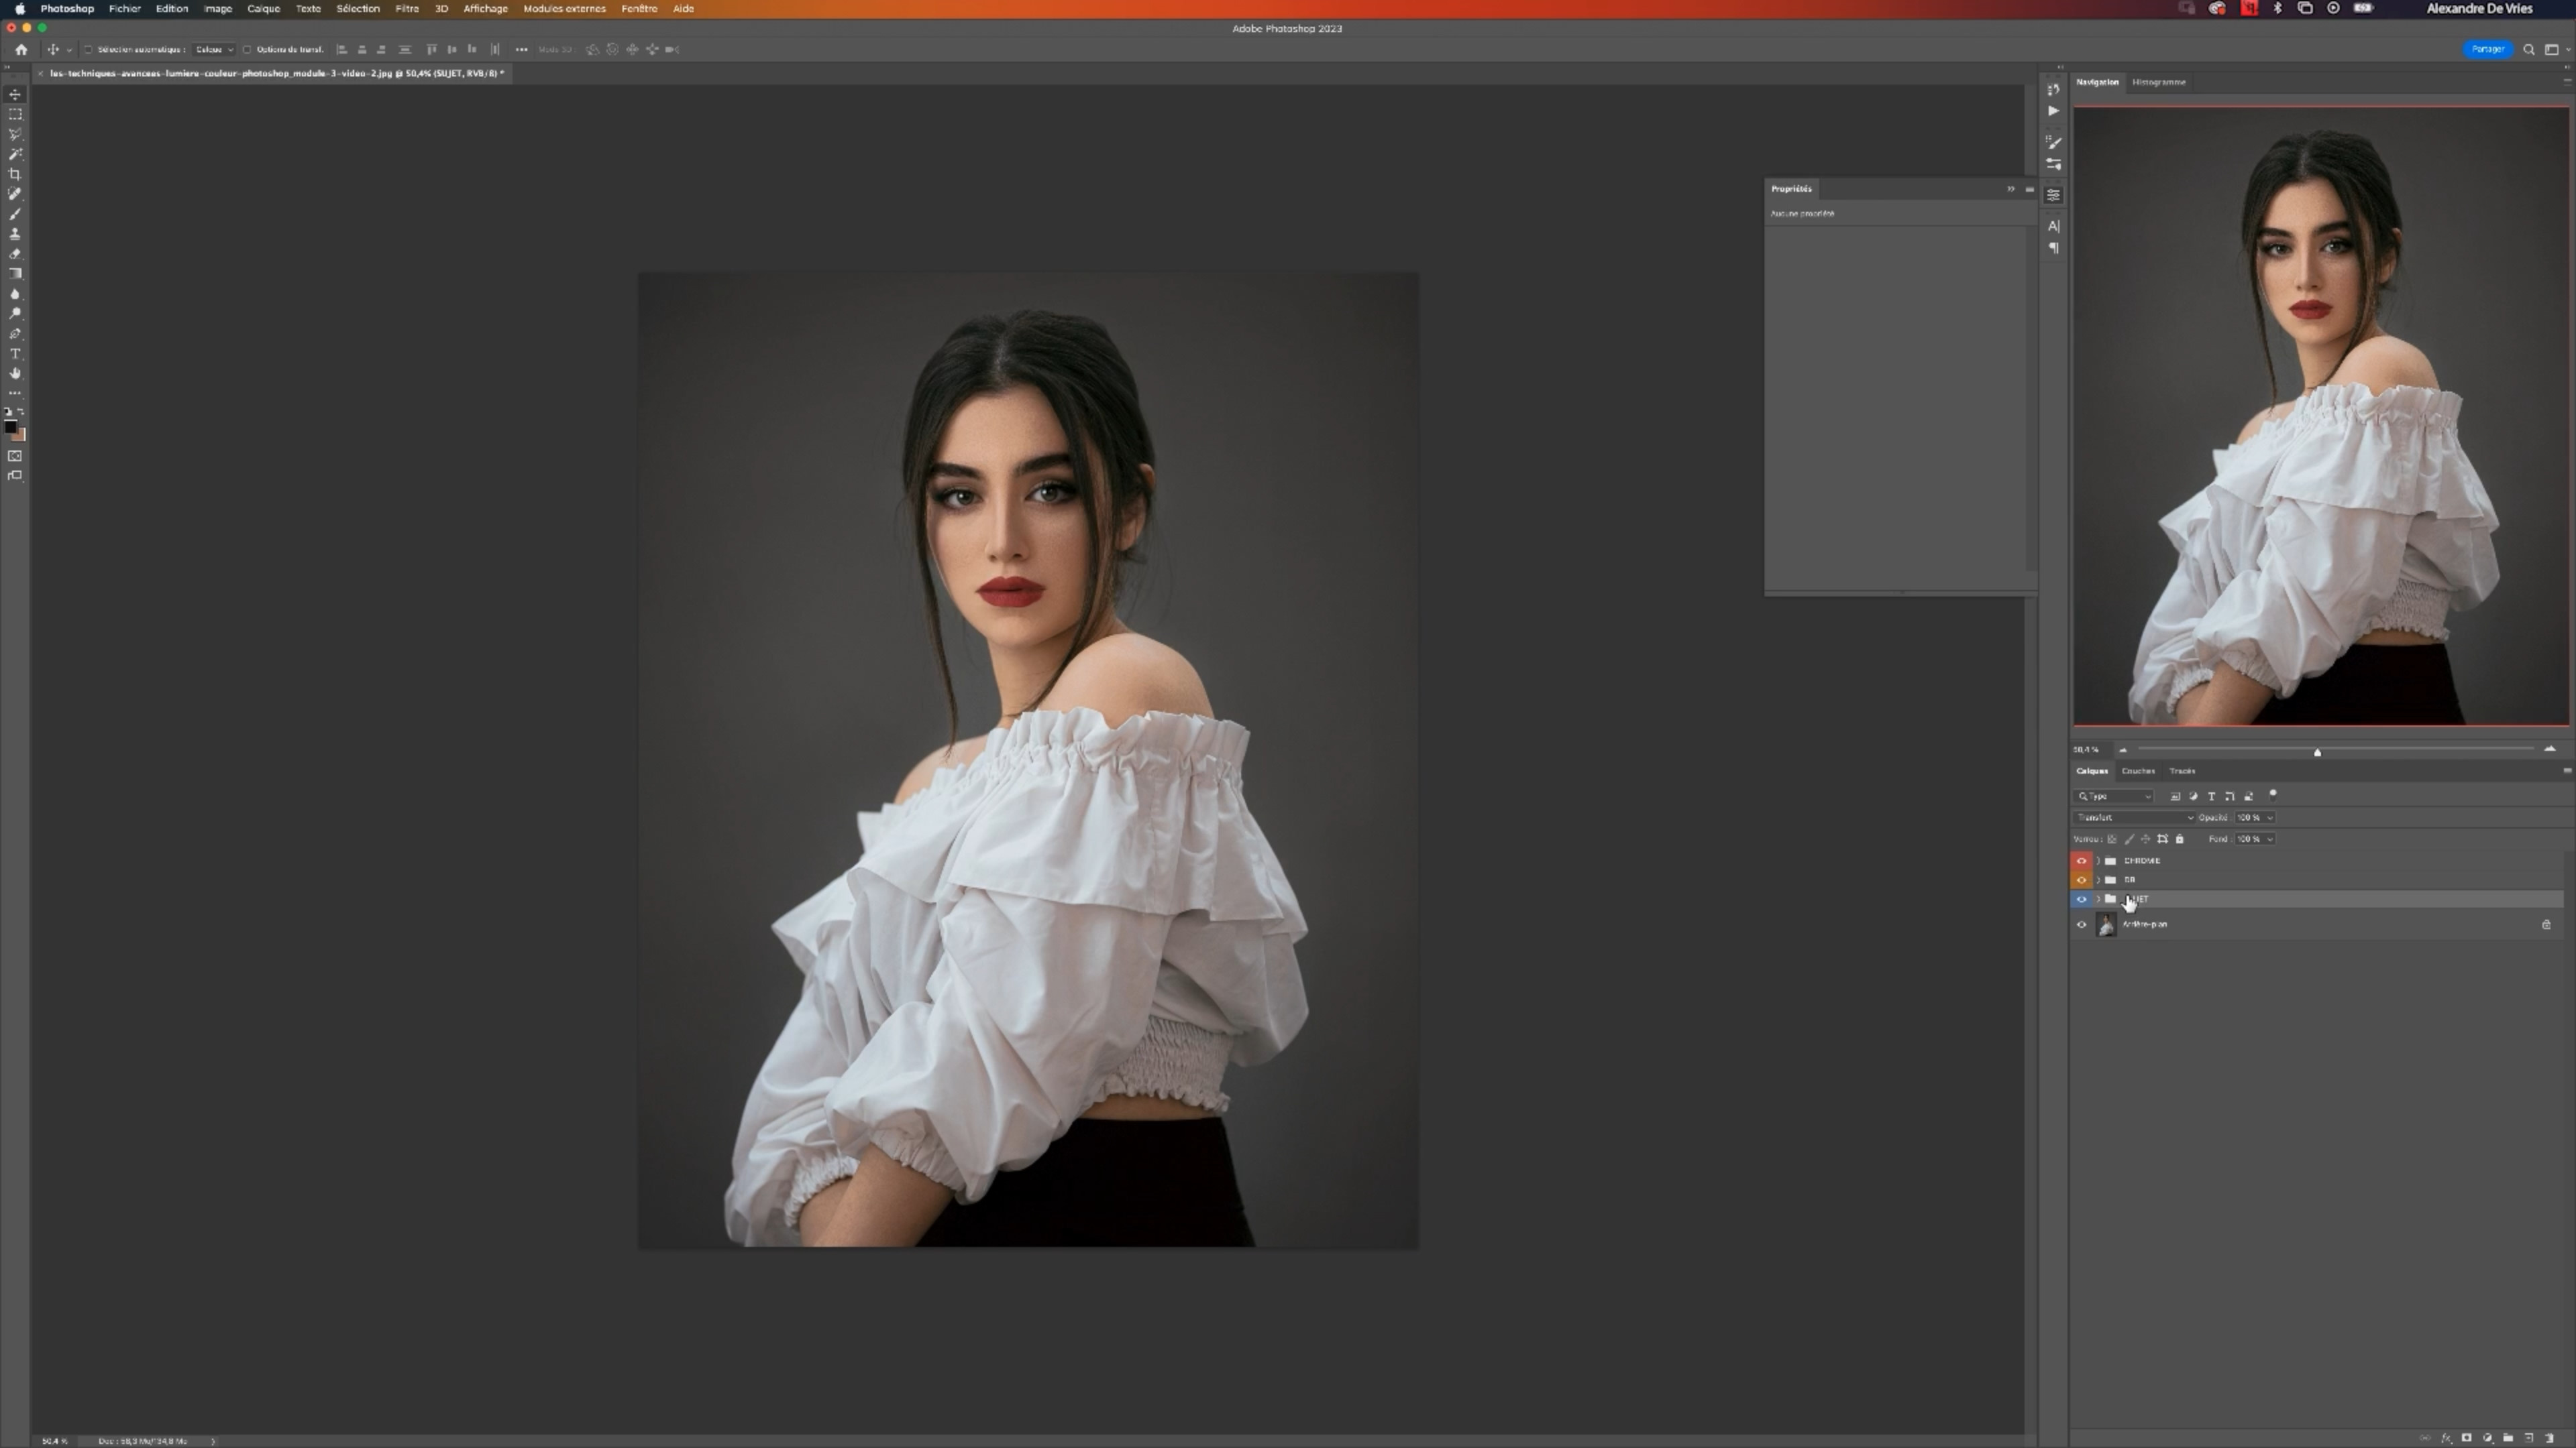The image size is (2576, 1448).
Task: Toggle Quick Mask mode icon
Action: pyautogui.click(x=15, y=456)
